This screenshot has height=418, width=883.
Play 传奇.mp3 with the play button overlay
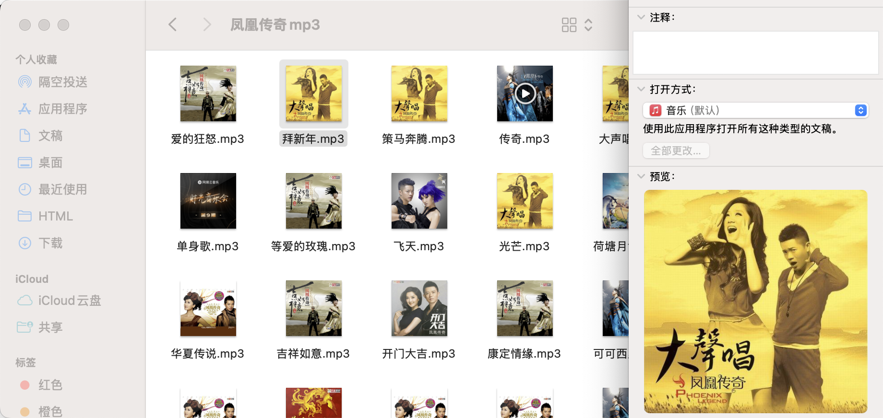coord(525,93)
